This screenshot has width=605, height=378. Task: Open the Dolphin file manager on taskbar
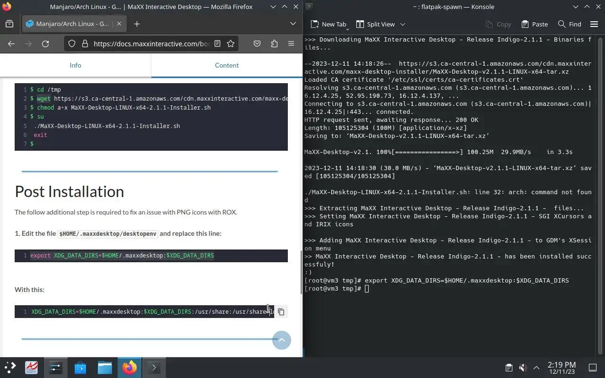105,368
